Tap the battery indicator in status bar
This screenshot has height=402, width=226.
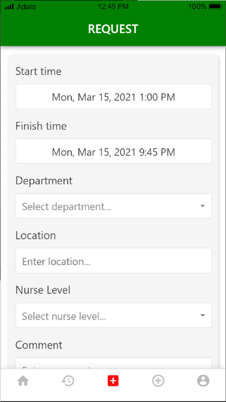(216, 6)
